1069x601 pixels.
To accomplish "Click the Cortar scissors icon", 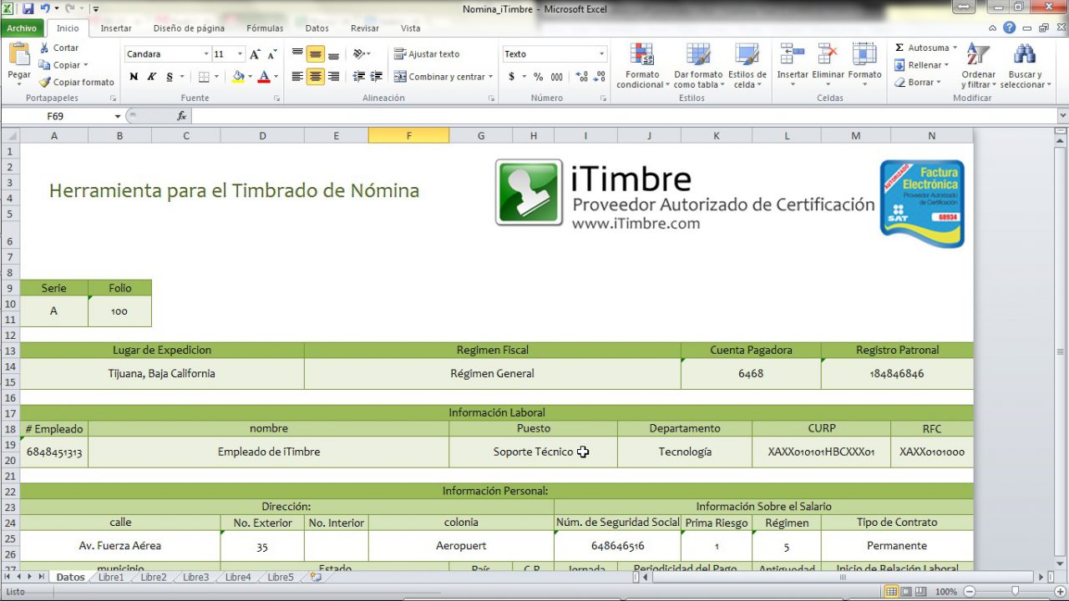I will pos(45,48).
